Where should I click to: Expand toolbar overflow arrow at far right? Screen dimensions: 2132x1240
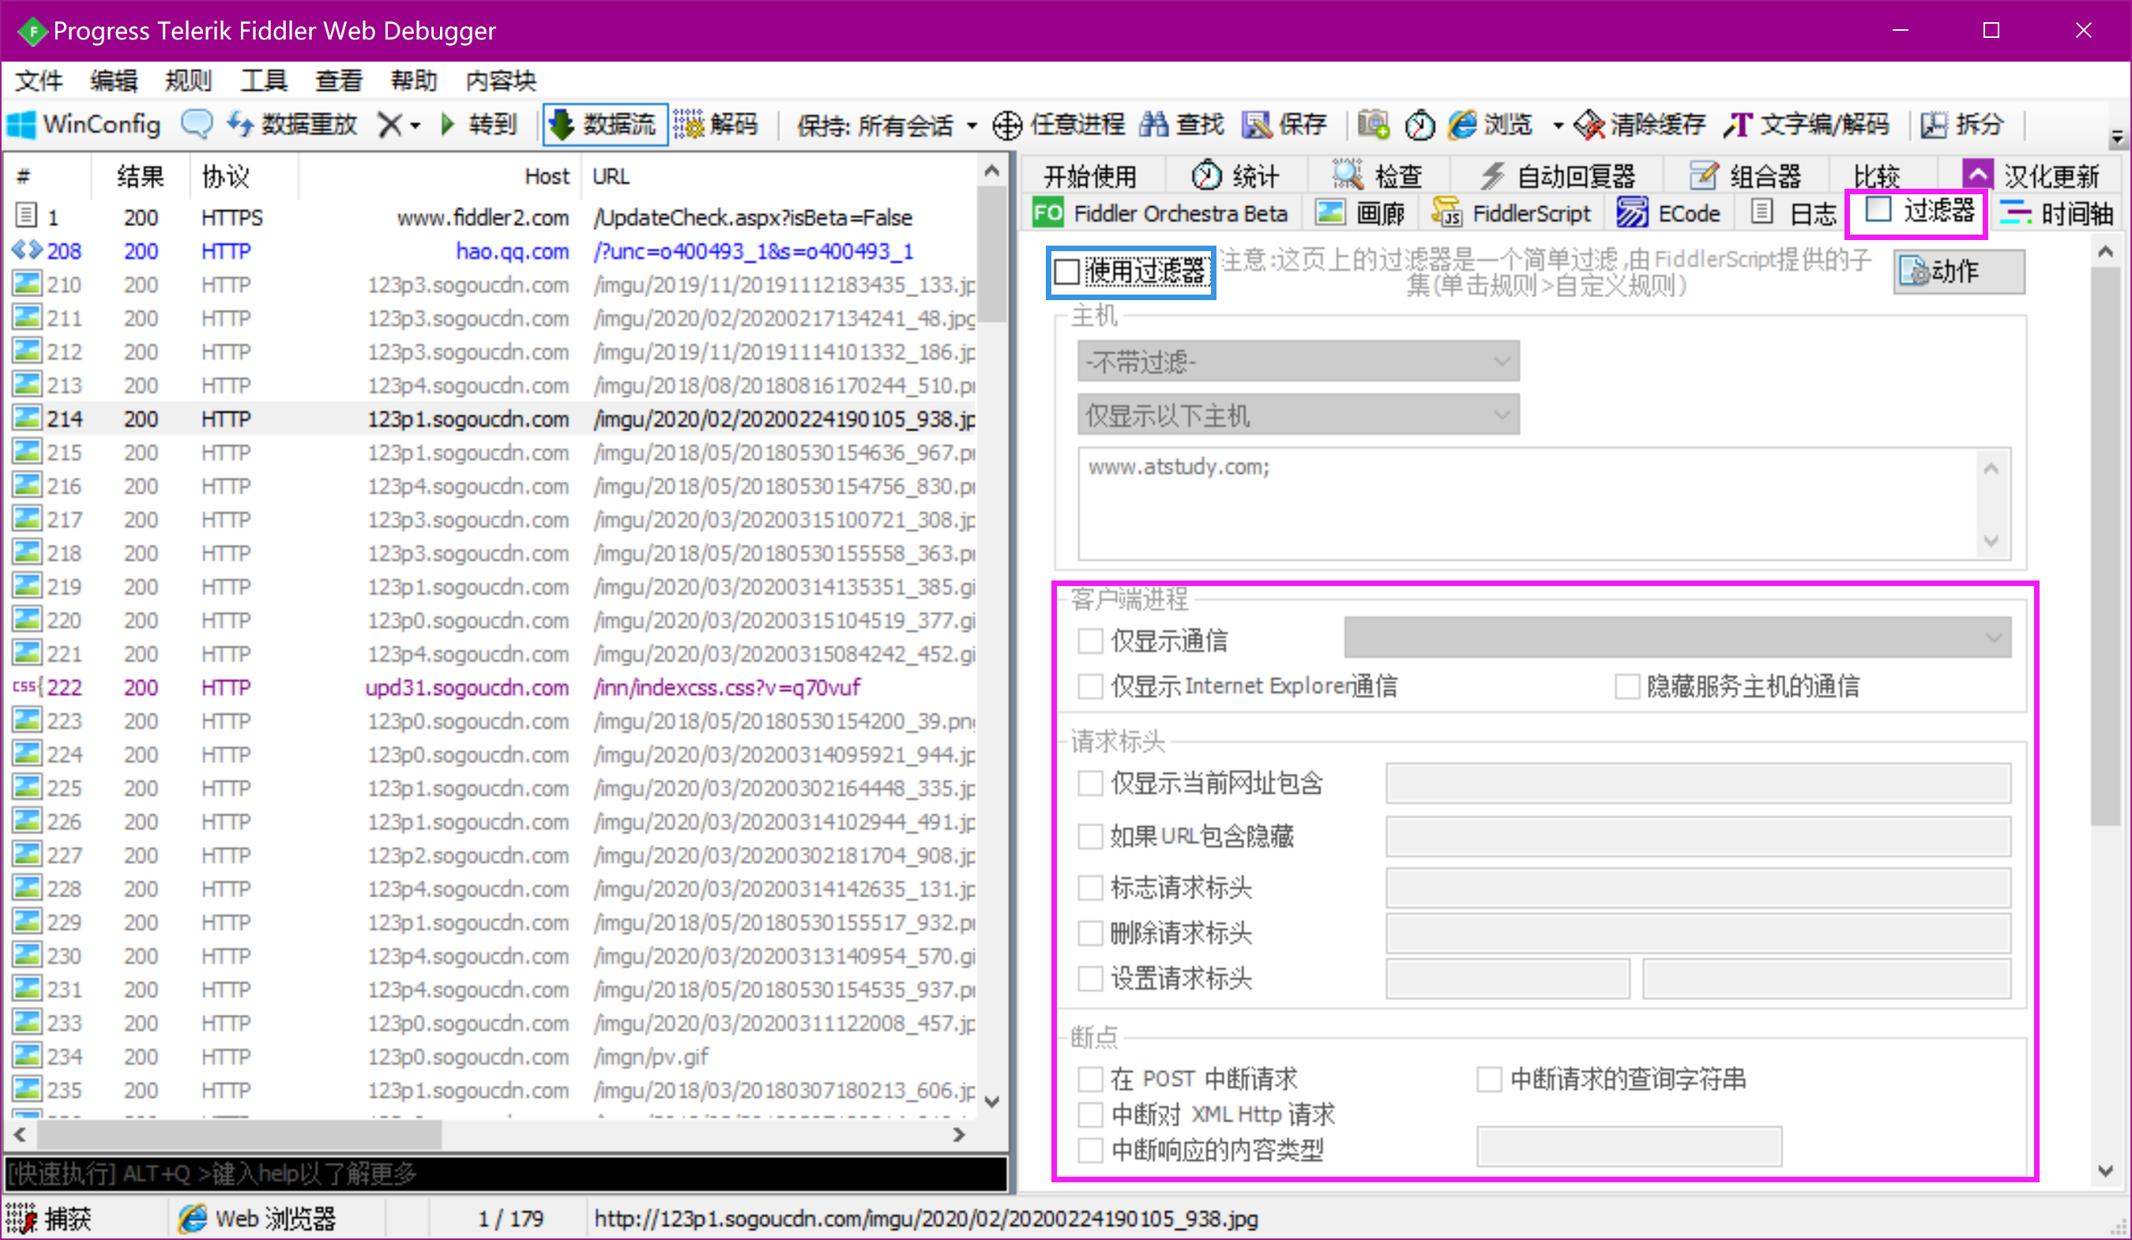[2117, 135]
